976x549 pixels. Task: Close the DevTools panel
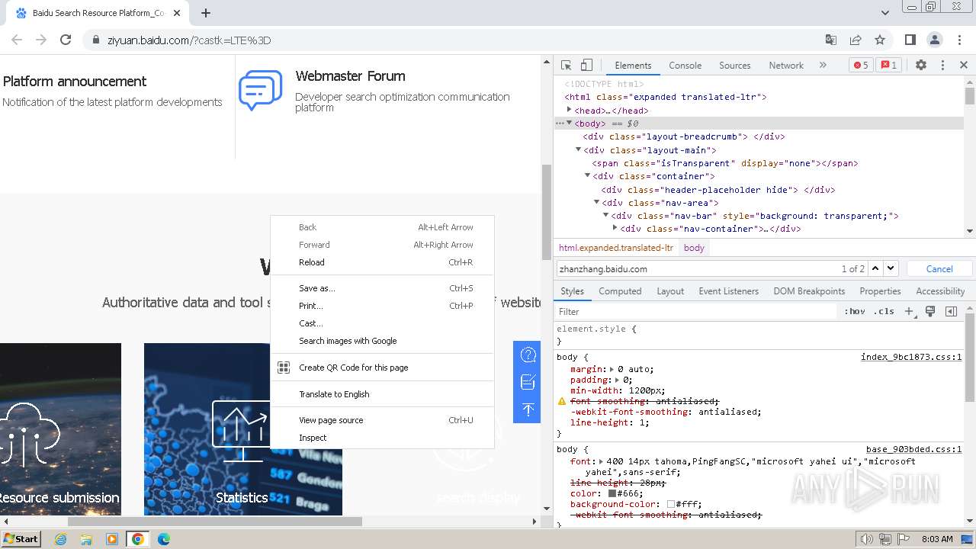(963, 66)
